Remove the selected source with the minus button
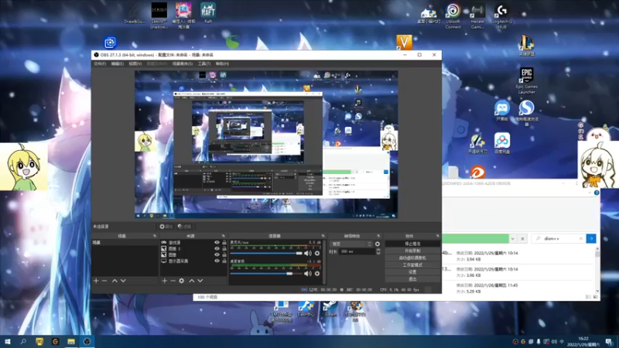Viewport: 619px width, 348px height. click(173, 281)
